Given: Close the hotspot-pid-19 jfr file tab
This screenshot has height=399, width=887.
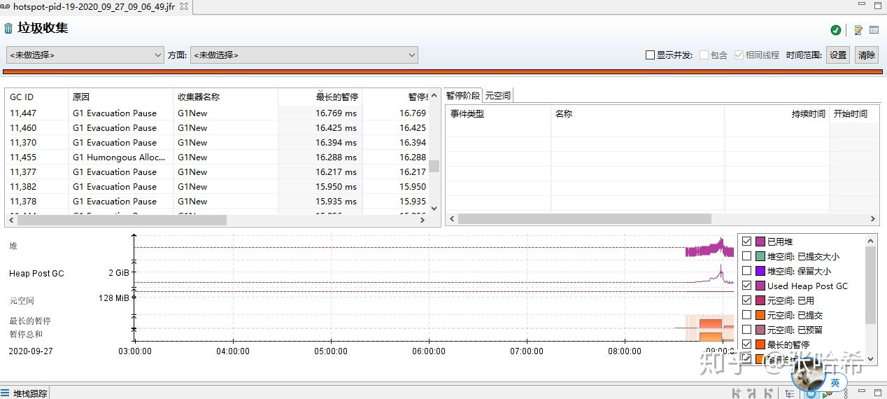Looking at the screenshot, I should click(184, 6).
